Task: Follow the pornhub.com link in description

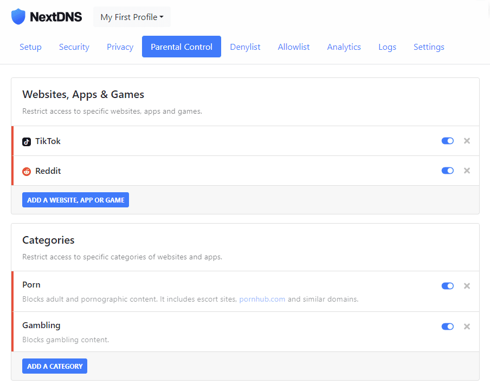Action: pyautogui.click(x=262, y=299)
